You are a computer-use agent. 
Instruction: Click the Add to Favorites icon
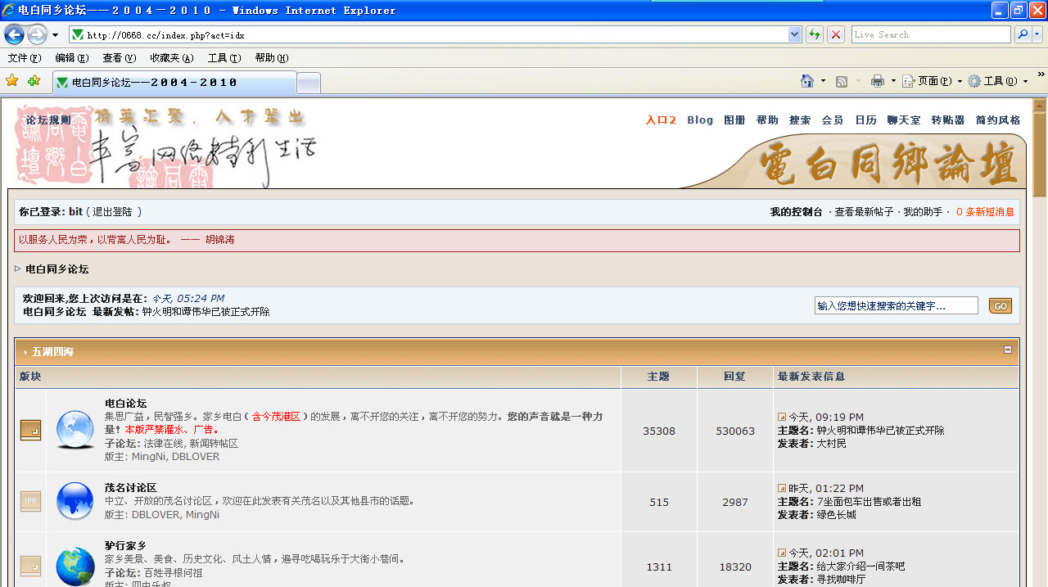click(x=34, y=81)
